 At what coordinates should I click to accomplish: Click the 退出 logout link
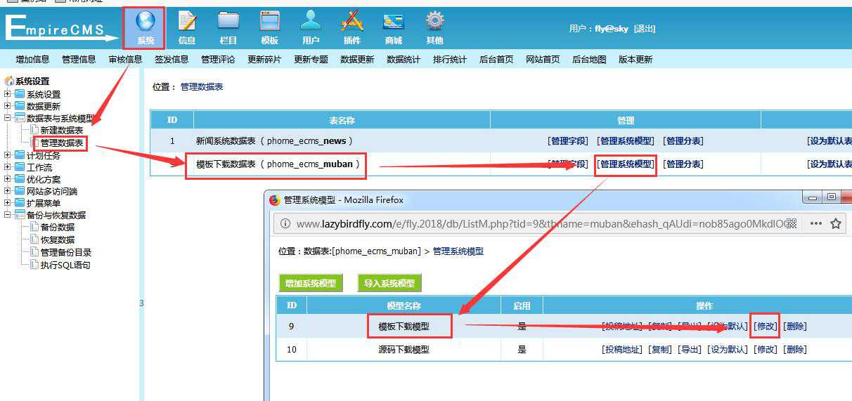645,29
